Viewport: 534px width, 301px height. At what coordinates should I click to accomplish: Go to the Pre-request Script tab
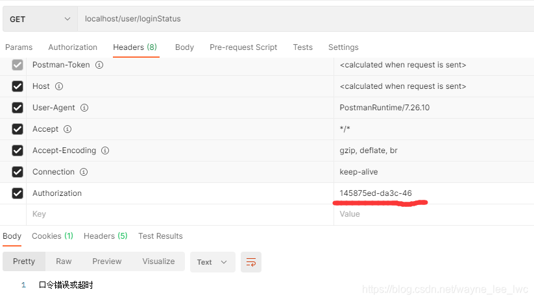pyautogui.click(x=243, y=47)
